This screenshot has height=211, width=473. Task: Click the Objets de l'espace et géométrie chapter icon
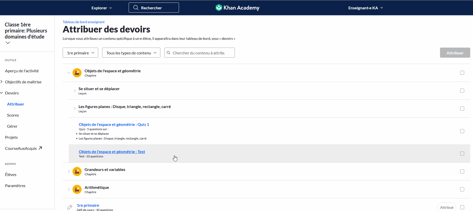tap(77, 73)
